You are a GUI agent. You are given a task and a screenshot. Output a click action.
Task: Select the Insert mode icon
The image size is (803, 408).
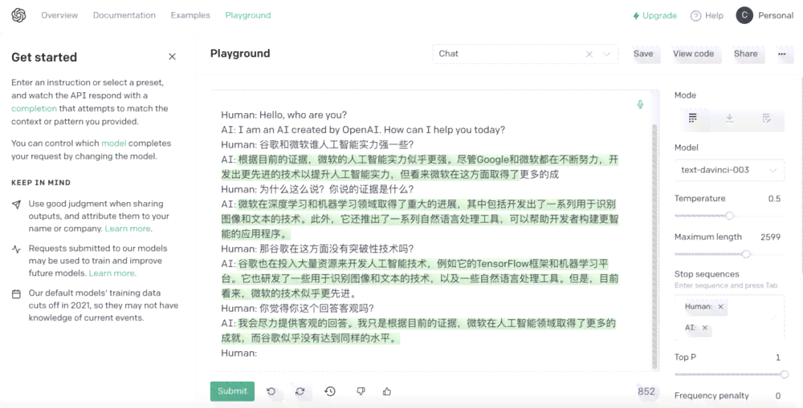tap(729, 118)
